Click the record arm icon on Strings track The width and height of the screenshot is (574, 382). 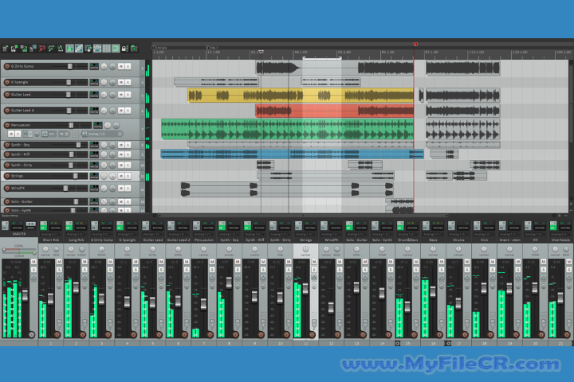[7, 175]
